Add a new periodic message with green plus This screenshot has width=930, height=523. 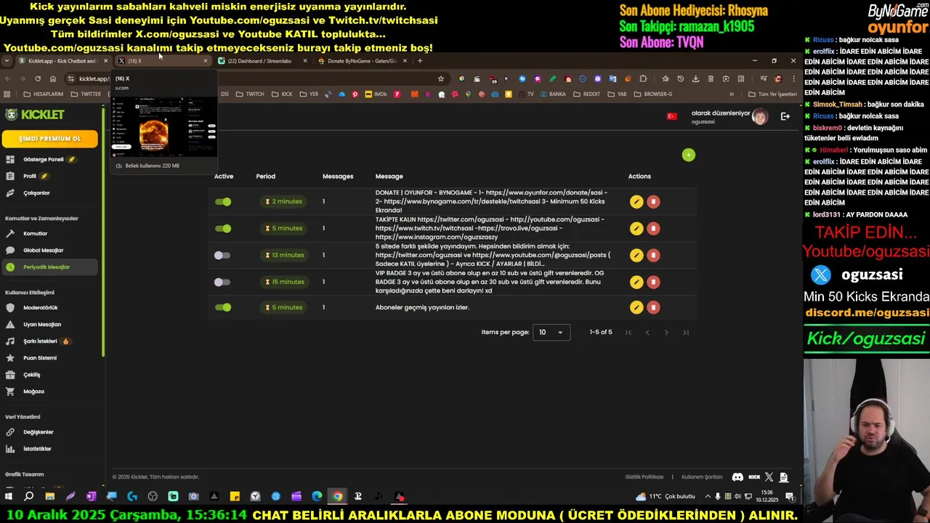pyautogui.click(x=688, y=155)
